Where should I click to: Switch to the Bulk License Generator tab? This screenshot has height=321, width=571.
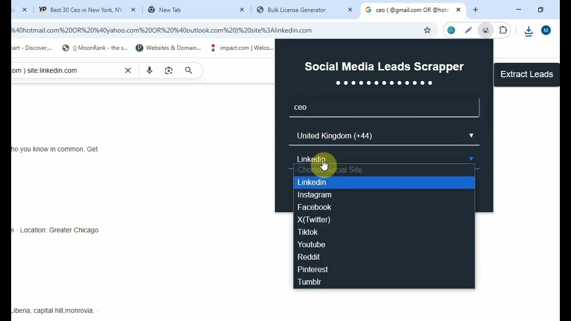(305, 10)
